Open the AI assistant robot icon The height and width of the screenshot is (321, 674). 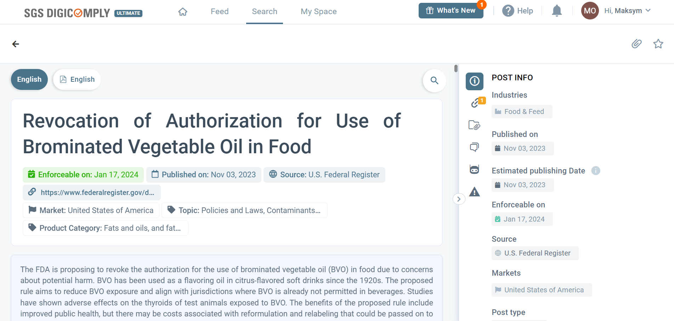tap(475, 169)
